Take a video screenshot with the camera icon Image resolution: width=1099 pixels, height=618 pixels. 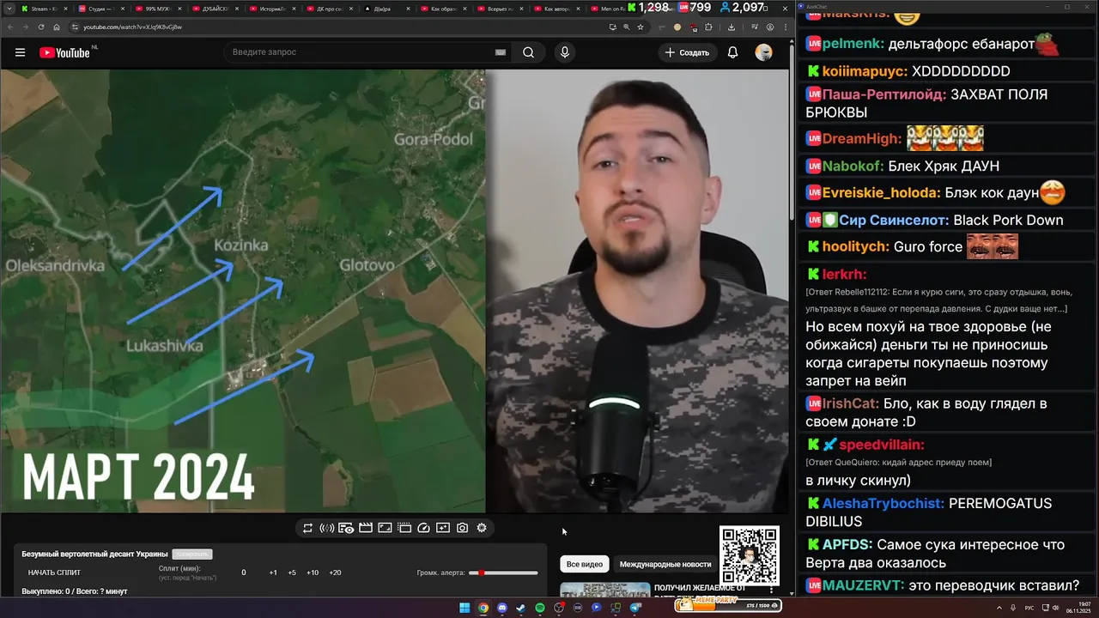pos(462,528)
